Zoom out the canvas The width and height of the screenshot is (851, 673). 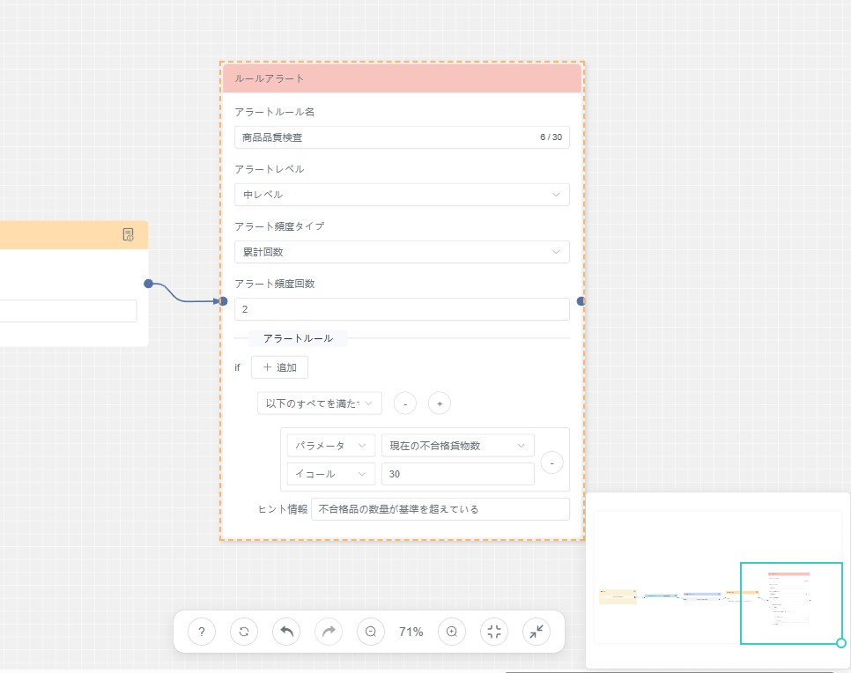tap(371, 632)
